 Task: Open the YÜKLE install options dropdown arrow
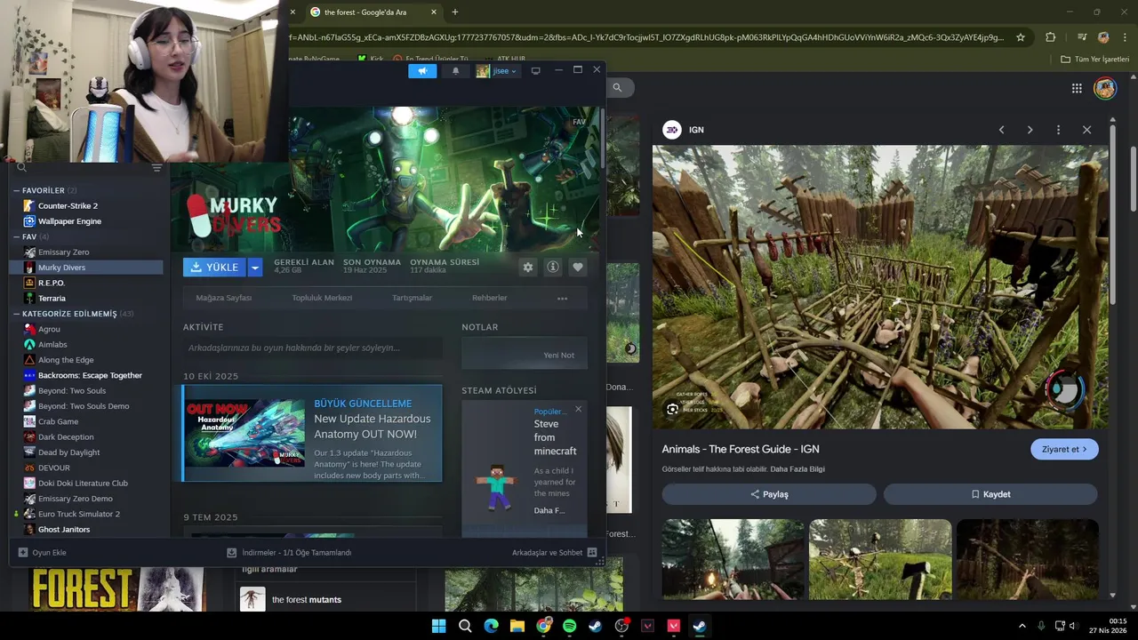click(255, 267)
